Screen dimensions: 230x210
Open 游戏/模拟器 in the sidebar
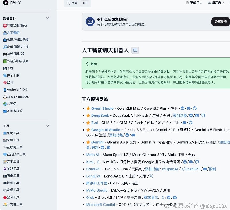point(14,54)
